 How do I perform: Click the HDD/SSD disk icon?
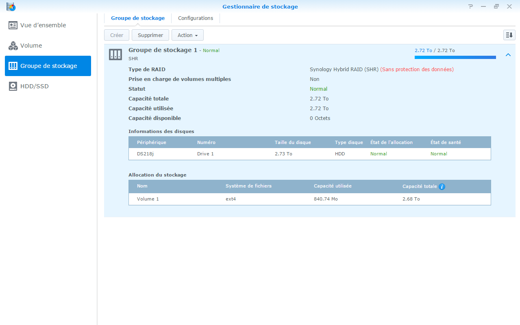tap(13, 86)
